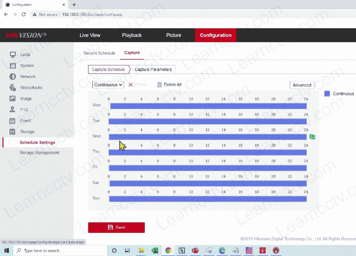Select the Capture Parameters tab
Viewport: 356px width, 256px height.
153,69
